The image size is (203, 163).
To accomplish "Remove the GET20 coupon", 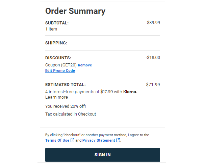I will (x=85, y=65).
